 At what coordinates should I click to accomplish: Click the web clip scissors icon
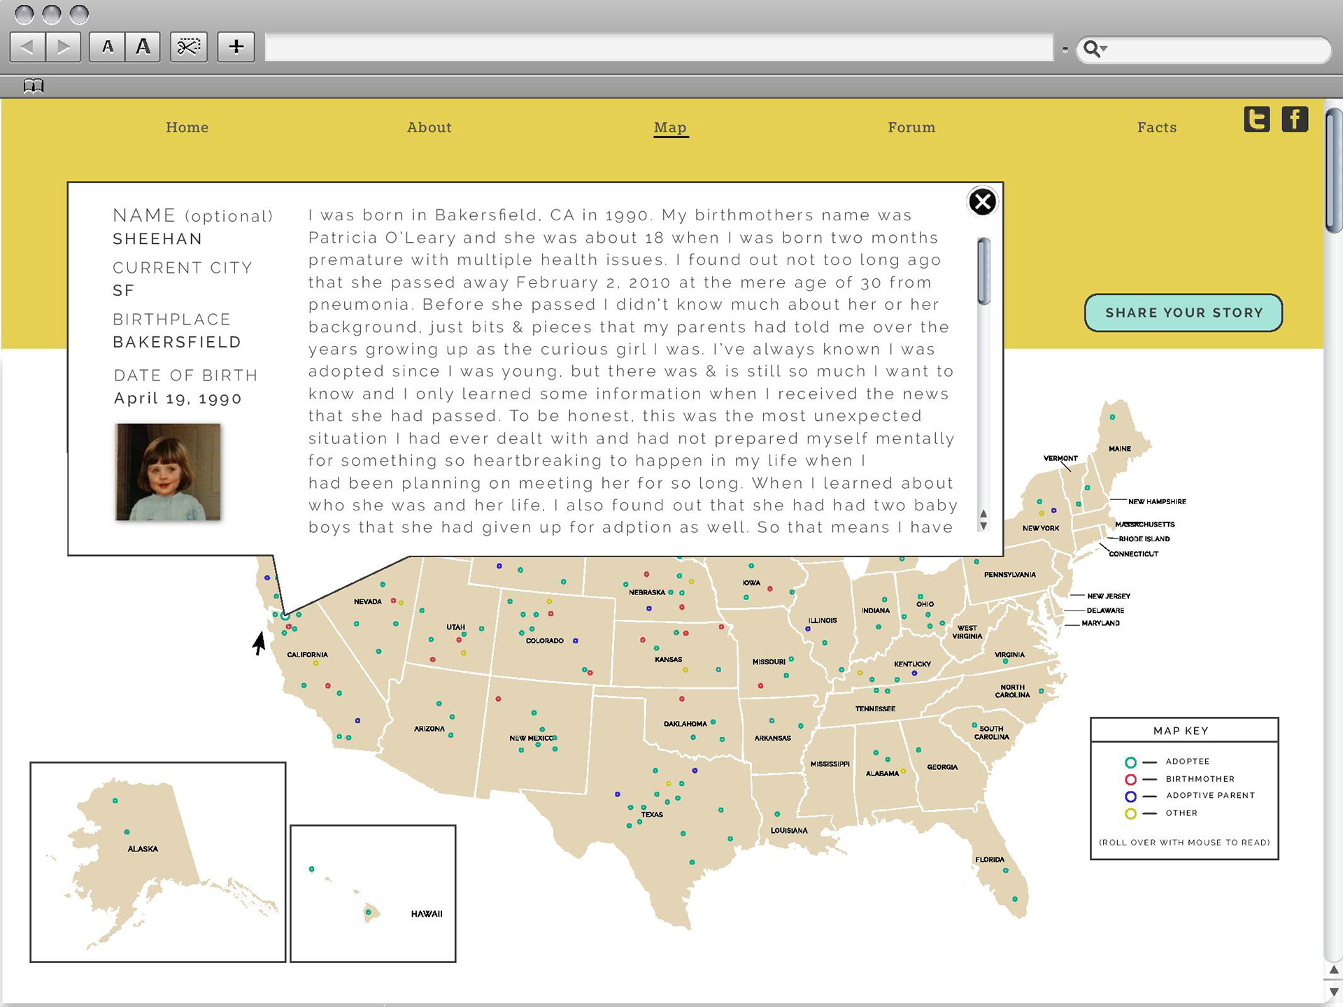tap(189, 48)
